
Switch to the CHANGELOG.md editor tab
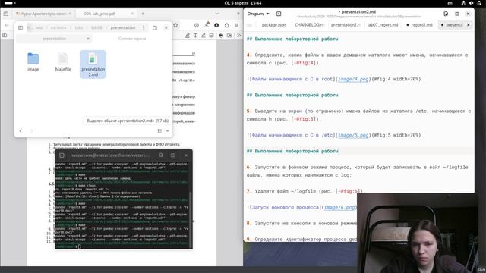tap(309, 25)
